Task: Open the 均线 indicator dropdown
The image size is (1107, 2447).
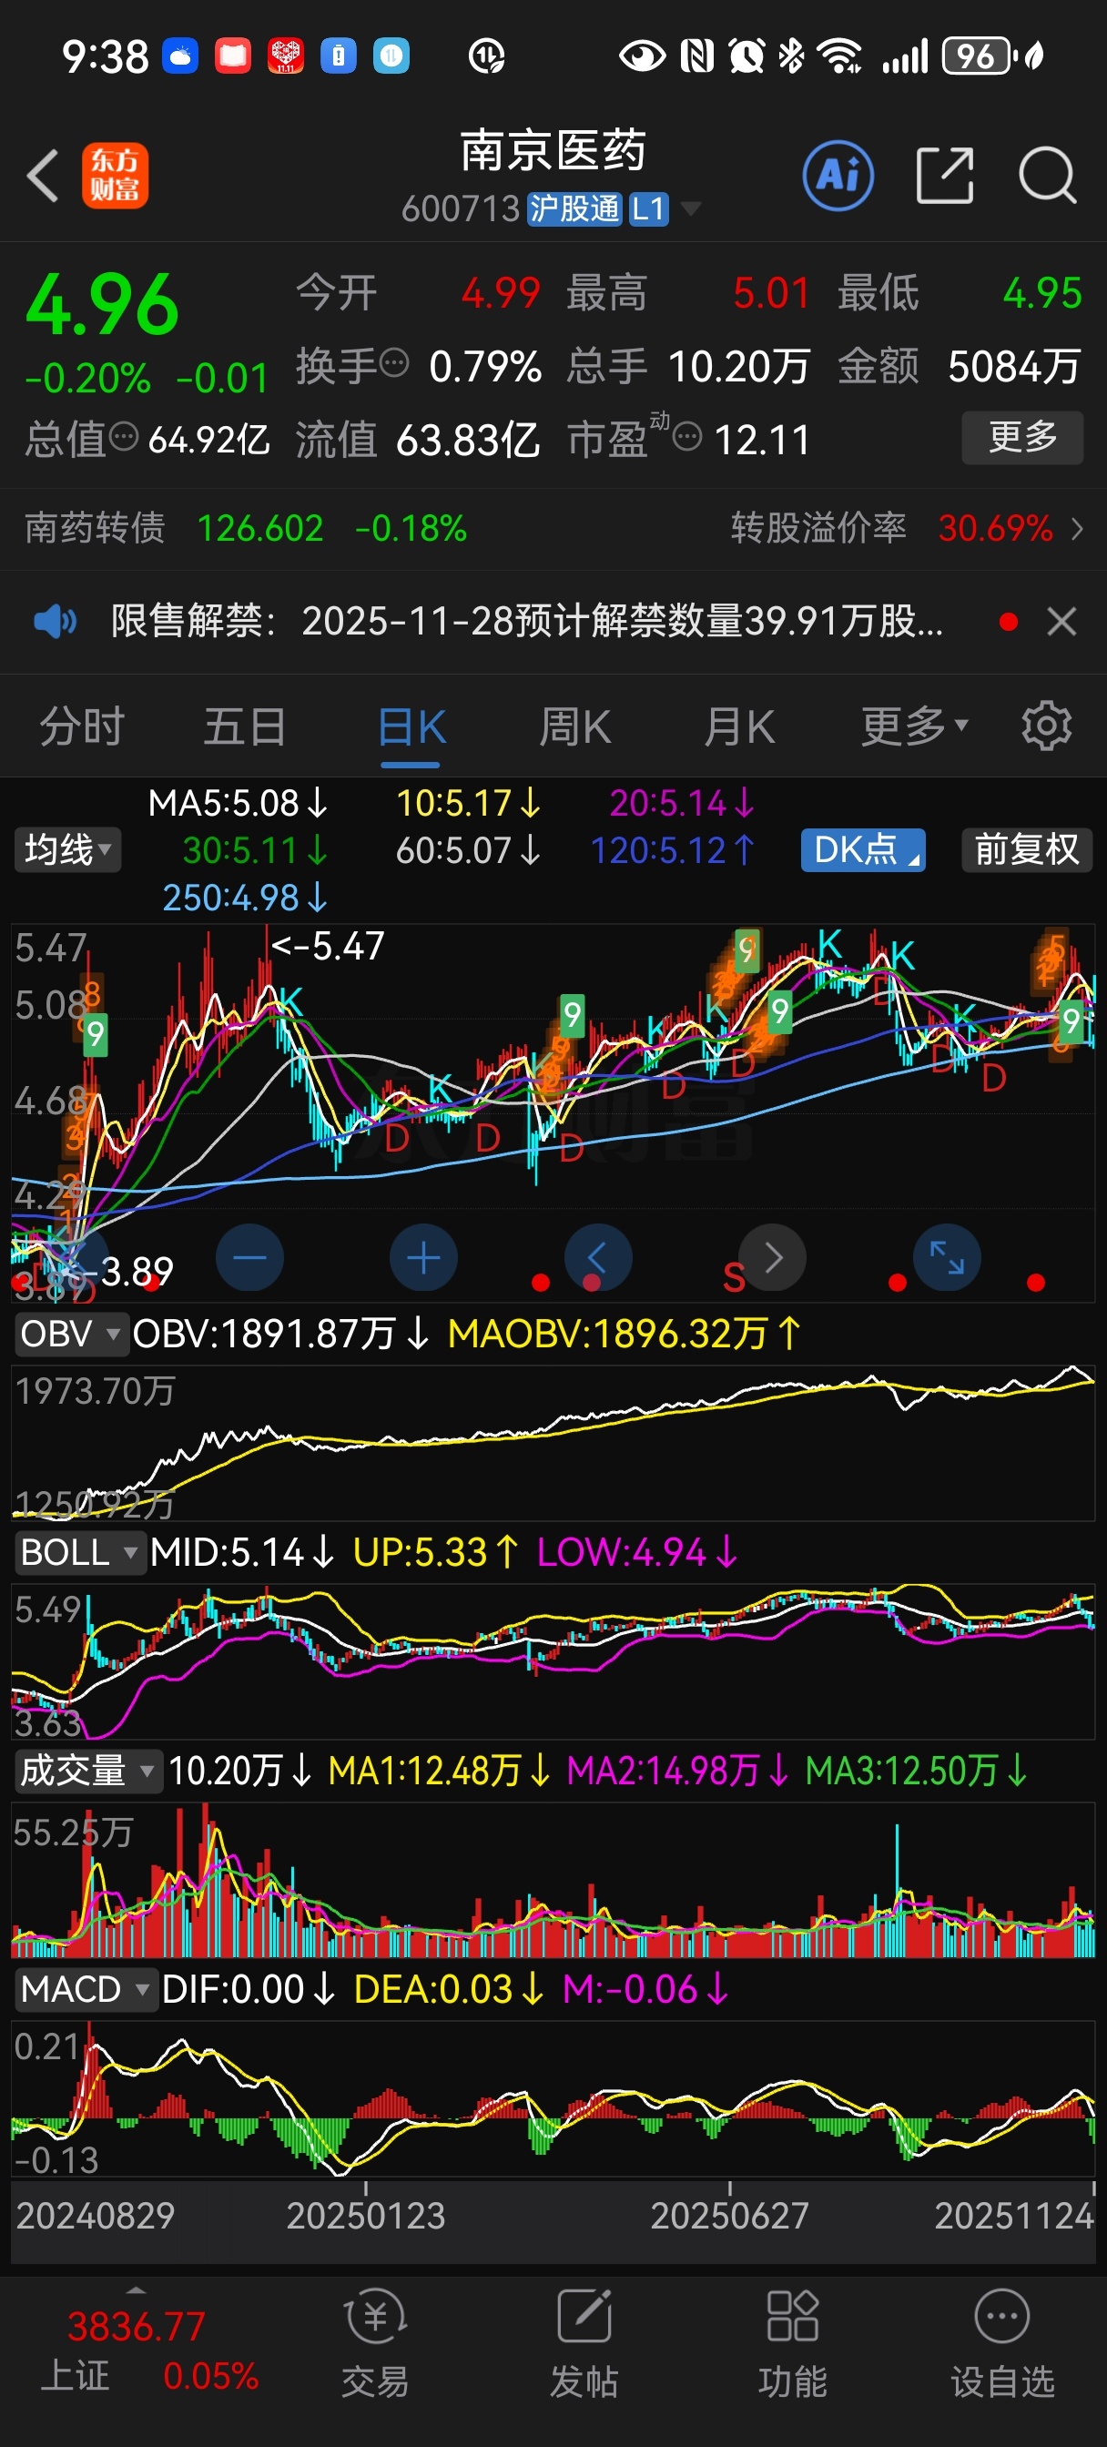Action: (x=67, y=849)
